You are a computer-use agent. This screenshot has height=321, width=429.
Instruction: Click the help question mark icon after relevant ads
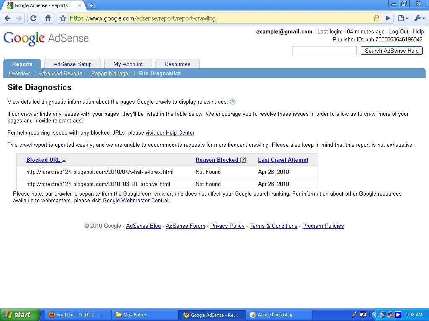[x=233, y=102]
